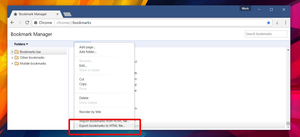Image resolution: width=300 pixels, height=137 pixels.
Task: Go back with the browser back arrow
Action: (12, 22)
